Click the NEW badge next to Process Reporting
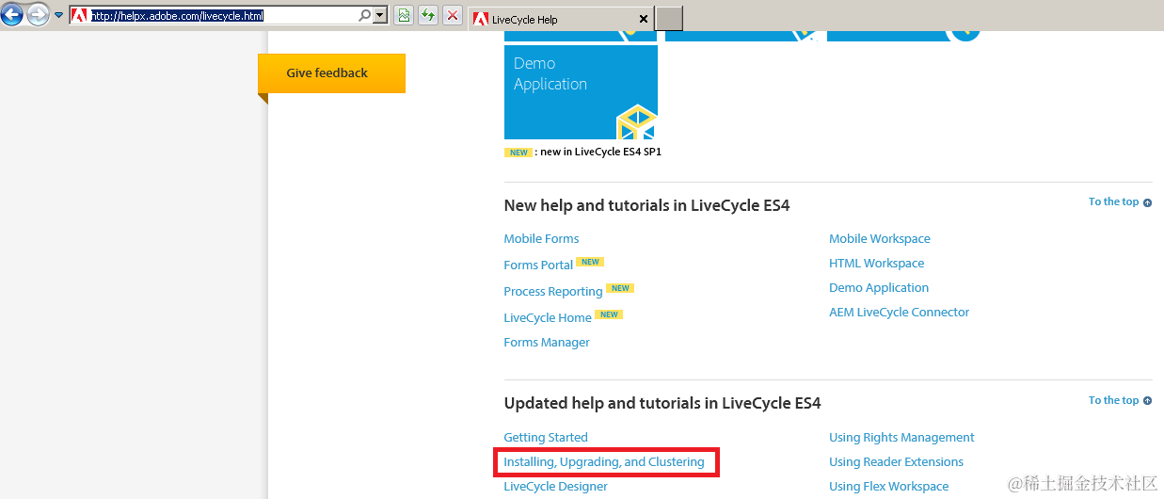1164x499 pixels. 620,288
